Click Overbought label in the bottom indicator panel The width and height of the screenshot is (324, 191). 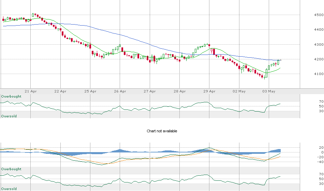click(x=11, y=169)
